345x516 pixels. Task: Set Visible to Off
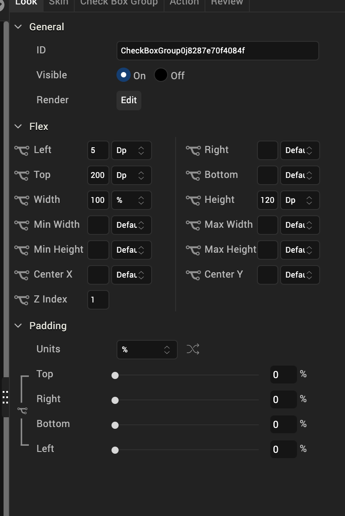click(x=160, y=75)
